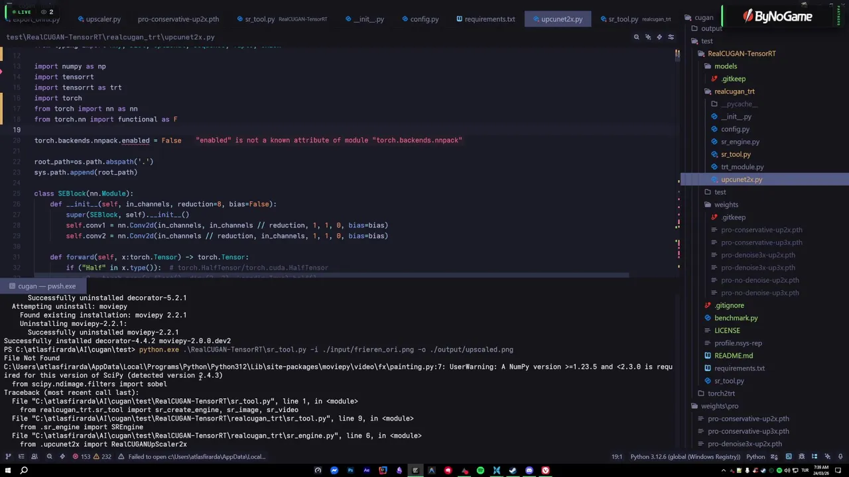849x477 pixels.
Task: Open the LICENSE file in project tree
Action: [x=726, y=331]
